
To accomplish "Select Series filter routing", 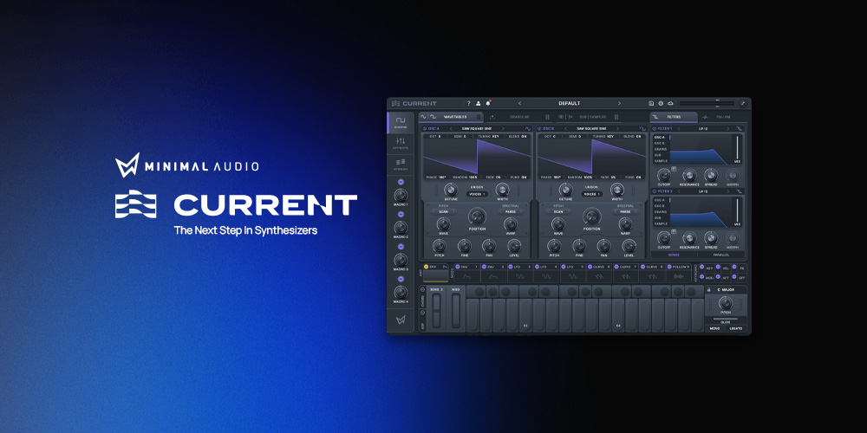I will (674, 255).
